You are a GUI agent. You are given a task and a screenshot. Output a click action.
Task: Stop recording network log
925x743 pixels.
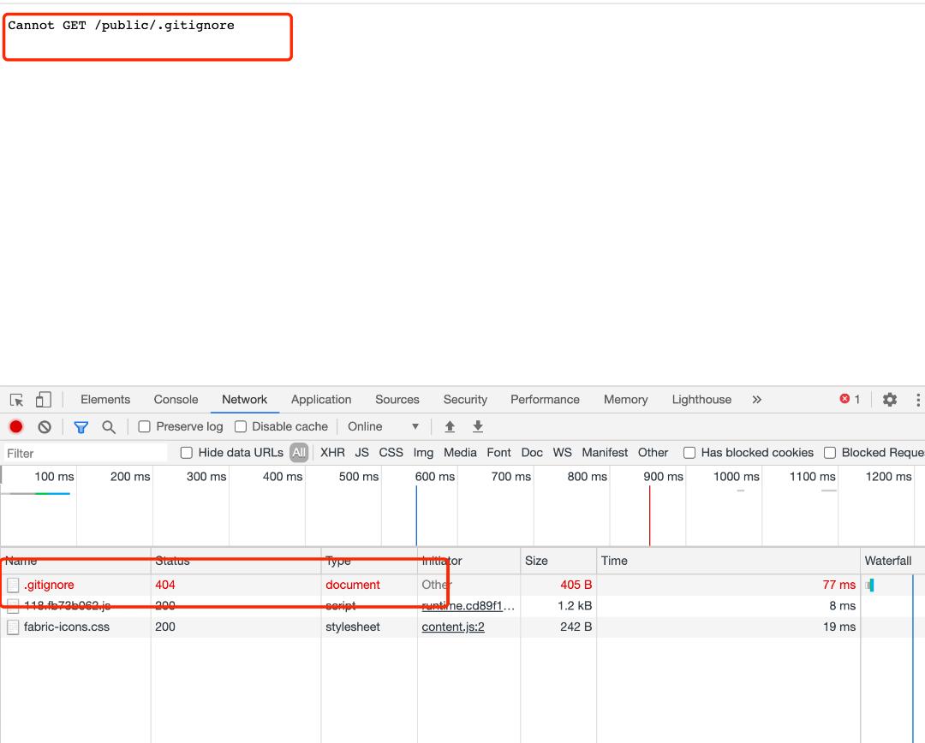pyautogui.click(x=16, y=426)
